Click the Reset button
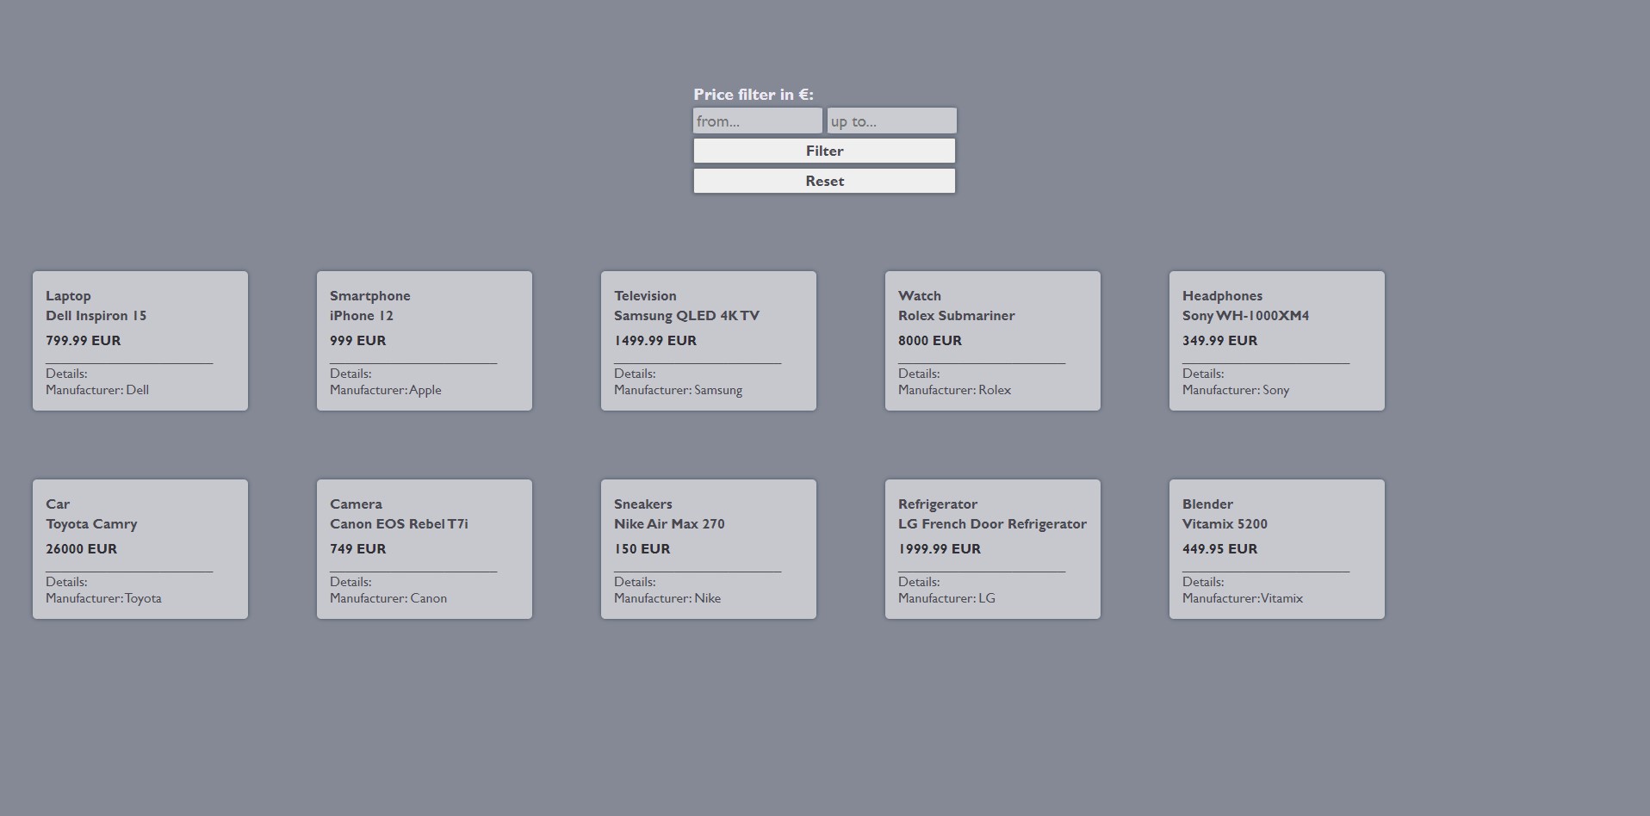Screen dimensions: 1650x816 (x=824, y=181)
